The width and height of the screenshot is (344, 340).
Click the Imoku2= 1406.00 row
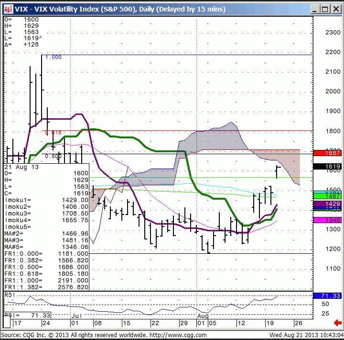coord(46,207)
